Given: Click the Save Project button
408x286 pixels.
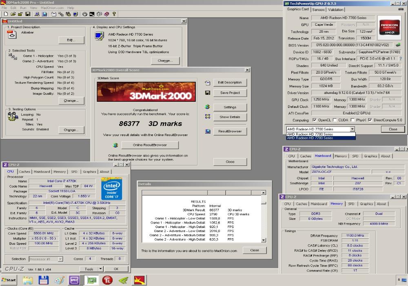Looking at the screenshot, I should [230, 92].
